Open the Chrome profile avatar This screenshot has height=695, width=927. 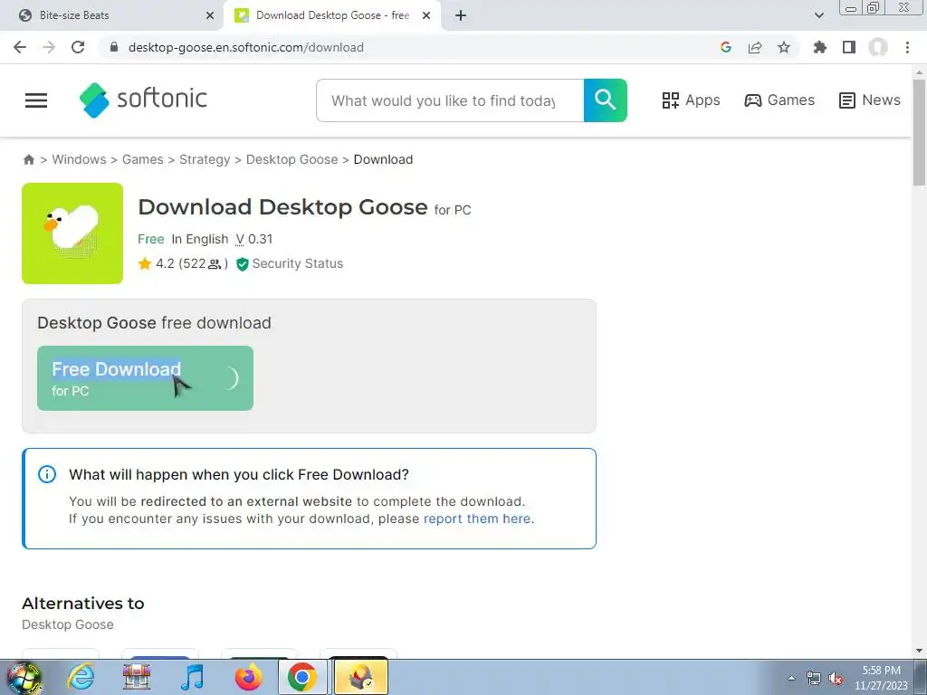pyautogui.click(x=878, y=47)
